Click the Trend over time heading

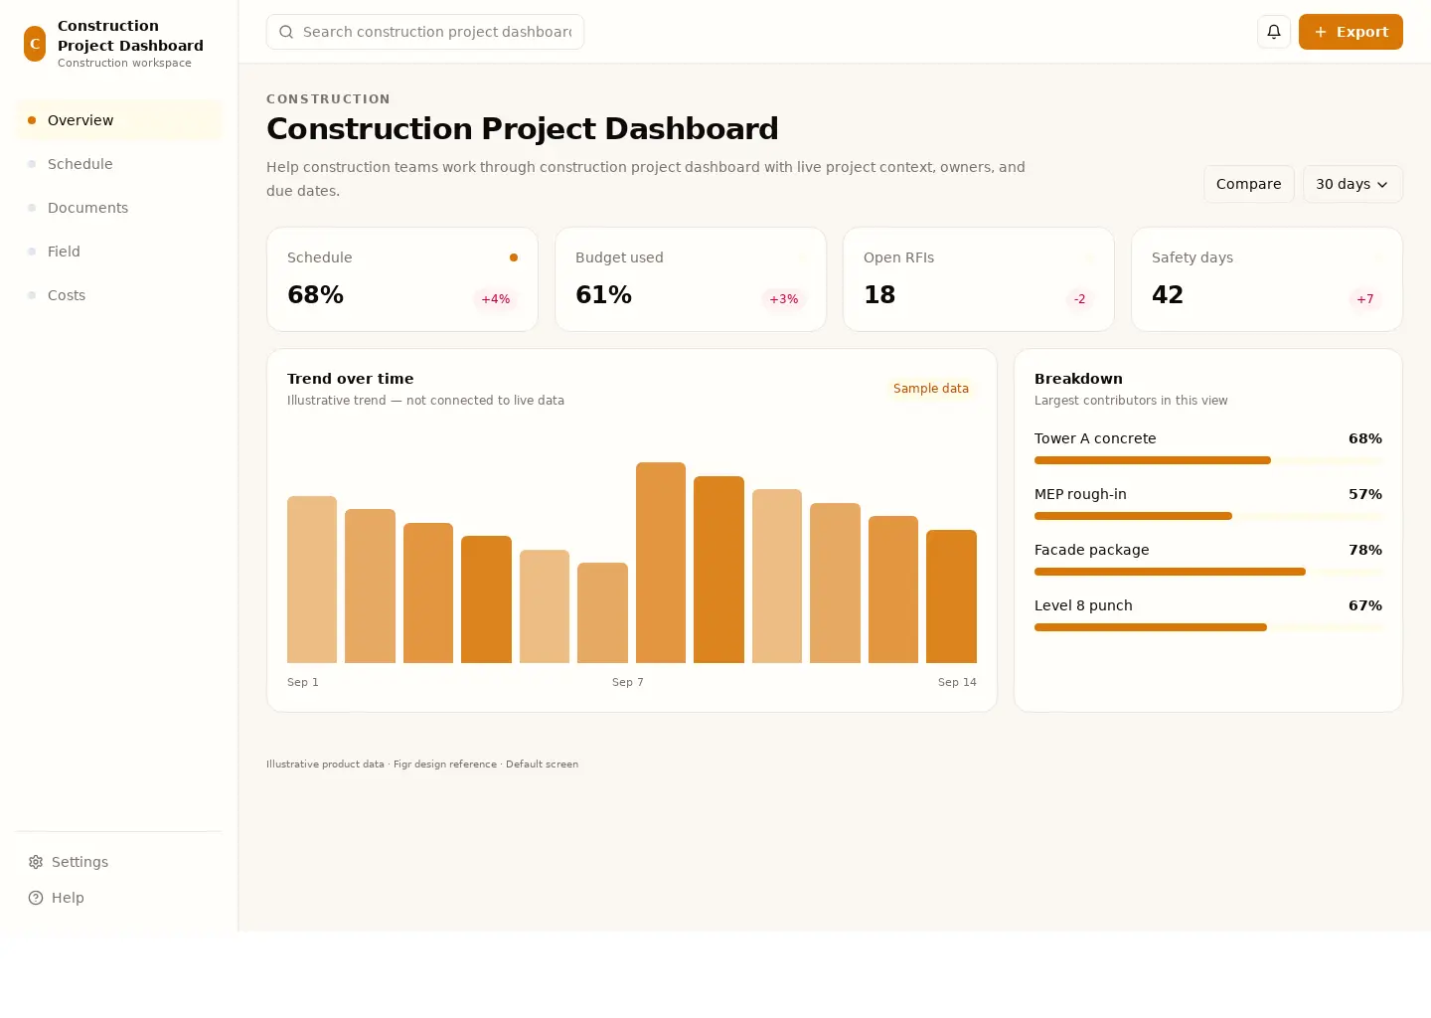tap(351, 379)
